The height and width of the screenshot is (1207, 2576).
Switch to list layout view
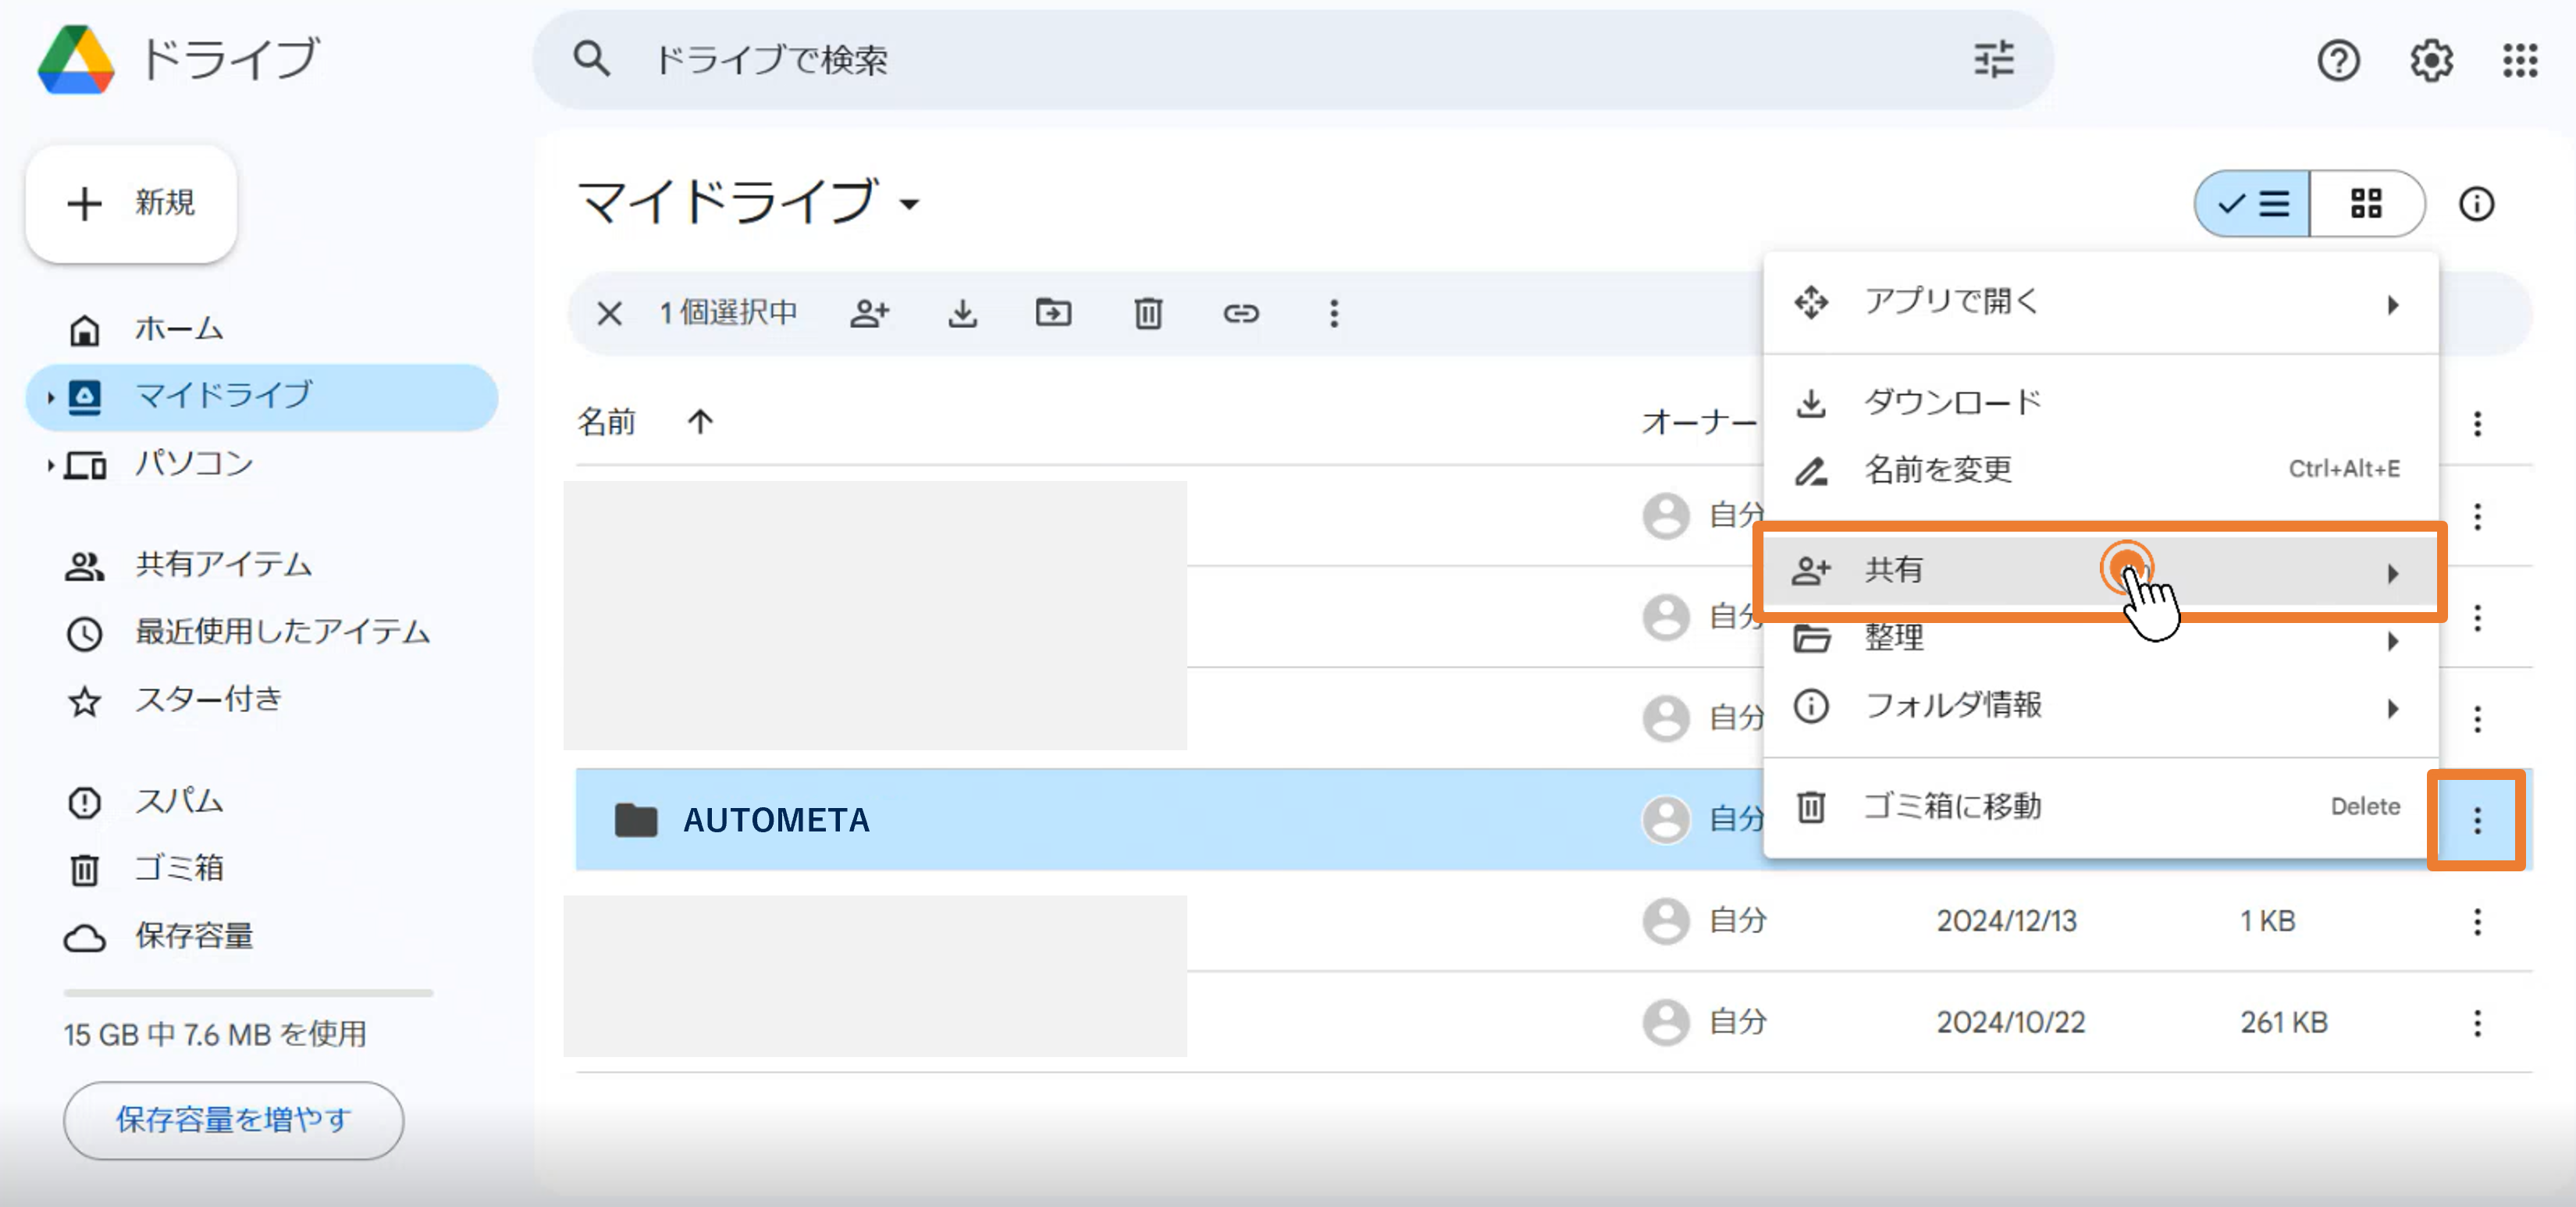click(x=2252, y=204)
